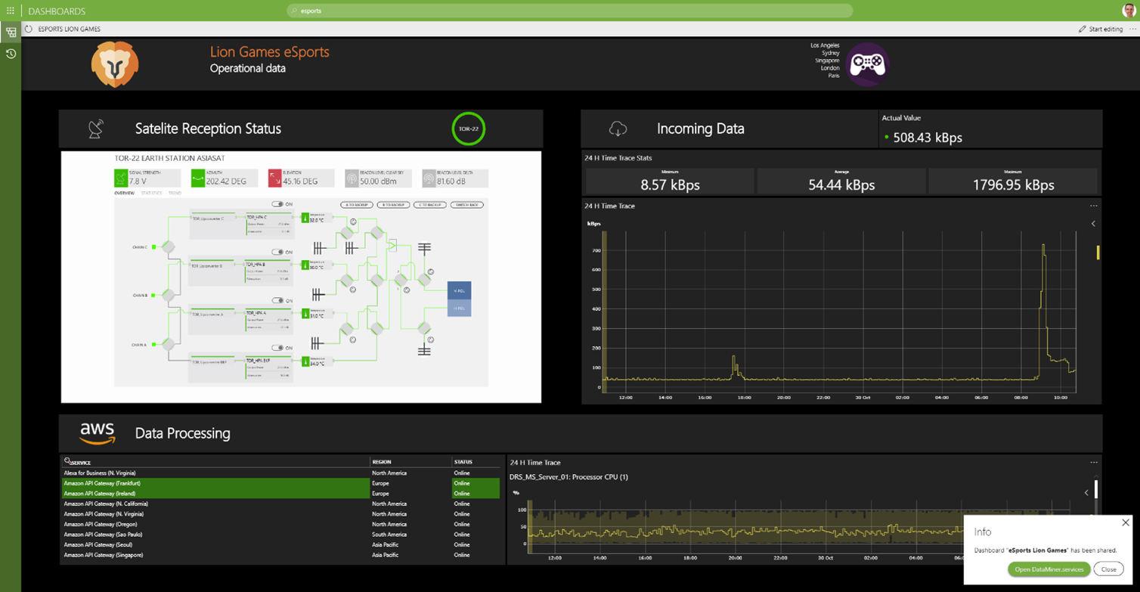1140x592 pixels.
Task: Click the green Signal Strength icon
Action: [120, 178]
